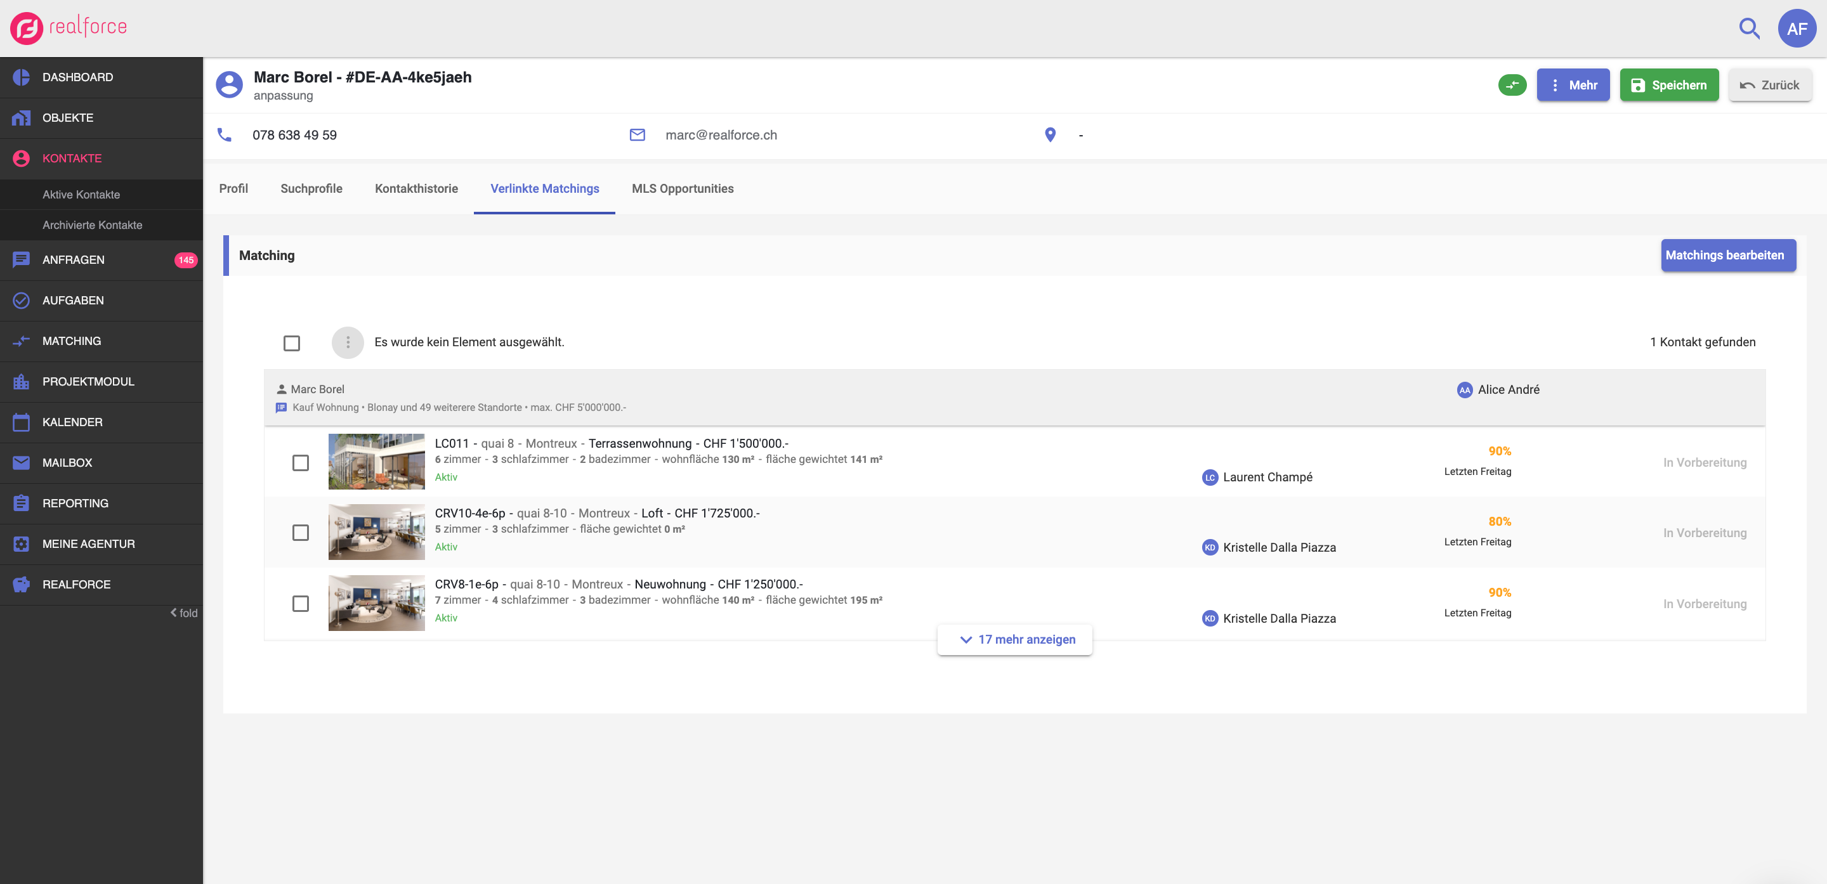Click the phone icon
This screenshot has width=1827, height=884.
[x=224, y=134]
